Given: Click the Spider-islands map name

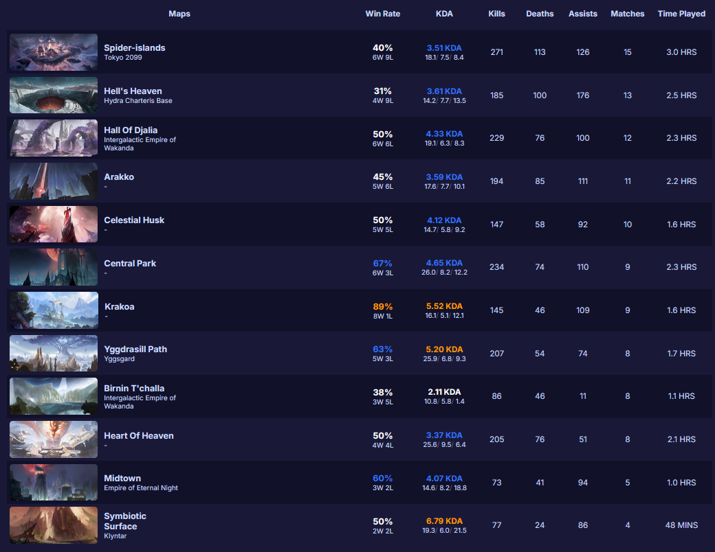Looking at the screenshot, I should [135, 48].
